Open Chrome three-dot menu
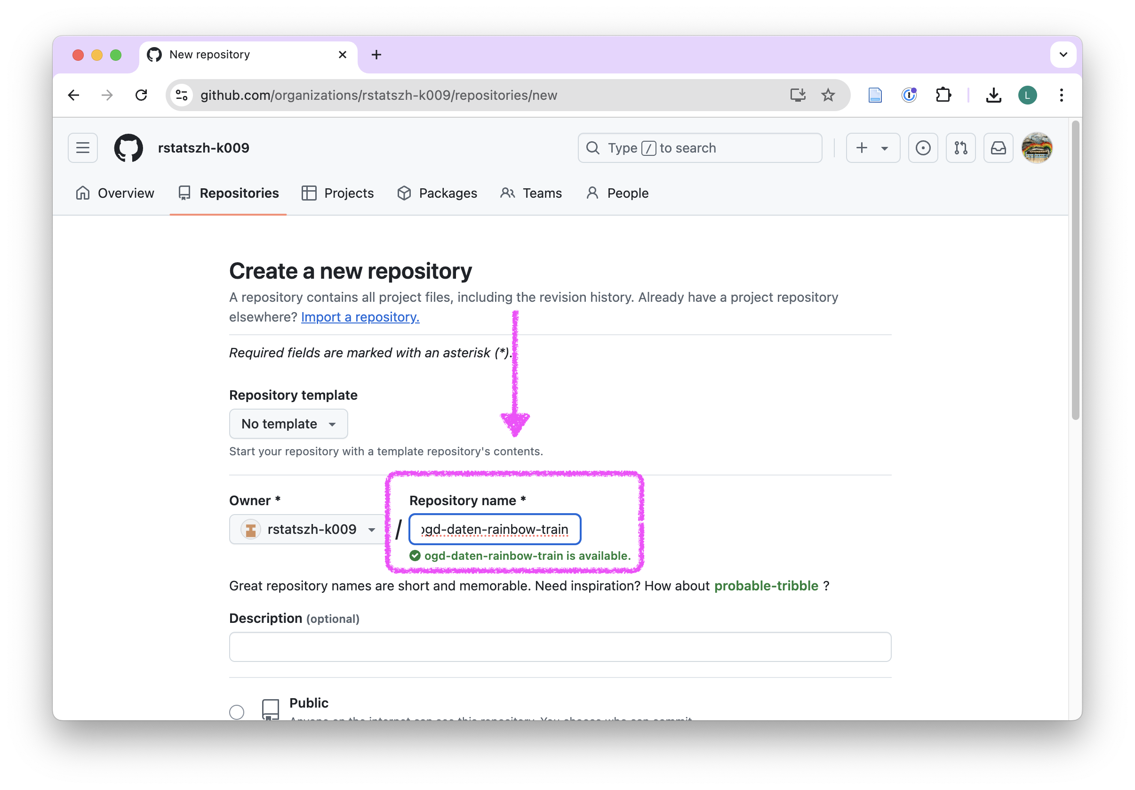 pyautogui.click(x=1061, y=95)
